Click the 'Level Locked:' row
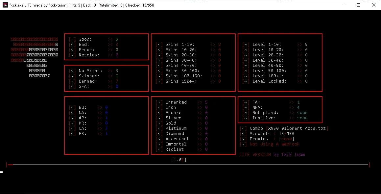The image size is (381, 194). point(275,81)
